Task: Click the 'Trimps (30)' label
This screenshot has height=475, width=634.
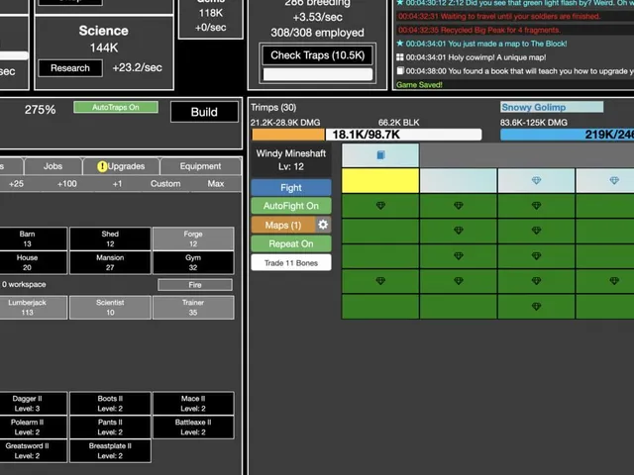Action: (x=273, y=108)
